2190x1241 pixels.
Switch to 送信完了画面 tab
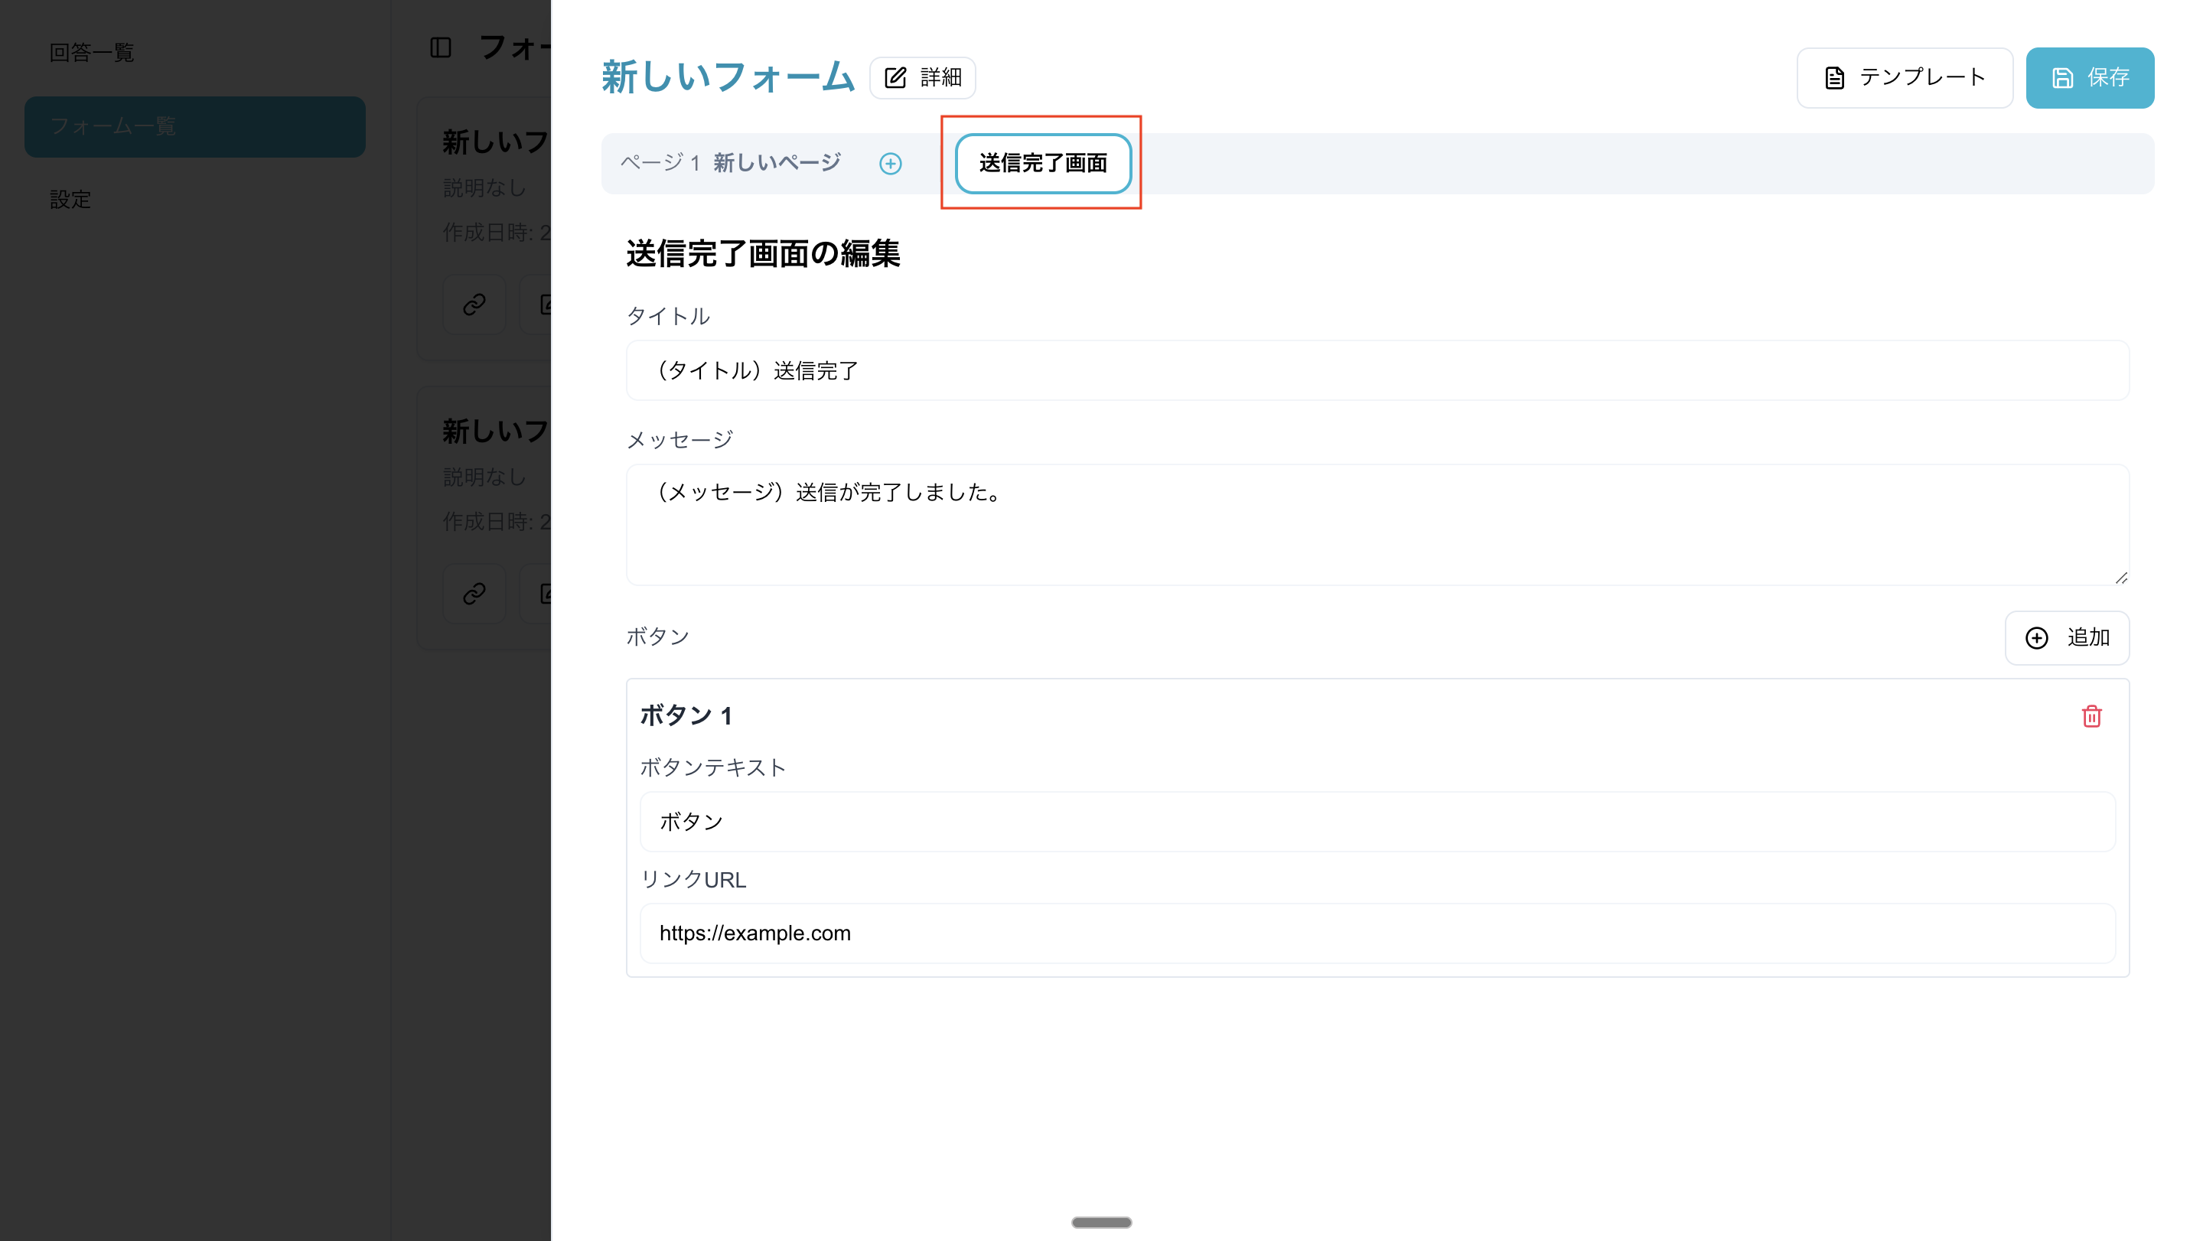[1041, 163]
